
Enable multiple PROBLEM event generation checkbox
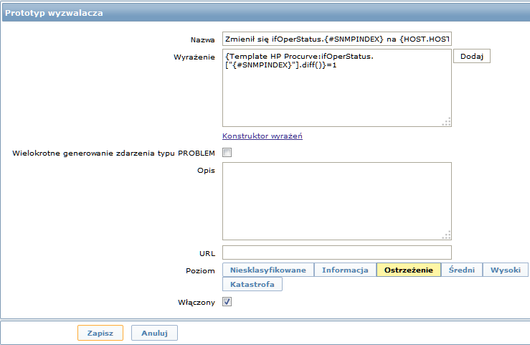[x=227, y=153]
